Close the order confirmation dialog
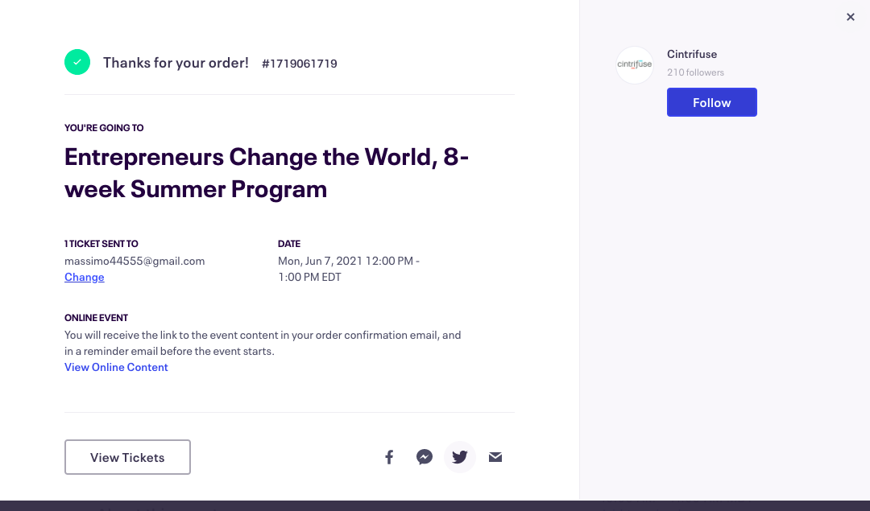870x511 pixels. click(851, 17)
